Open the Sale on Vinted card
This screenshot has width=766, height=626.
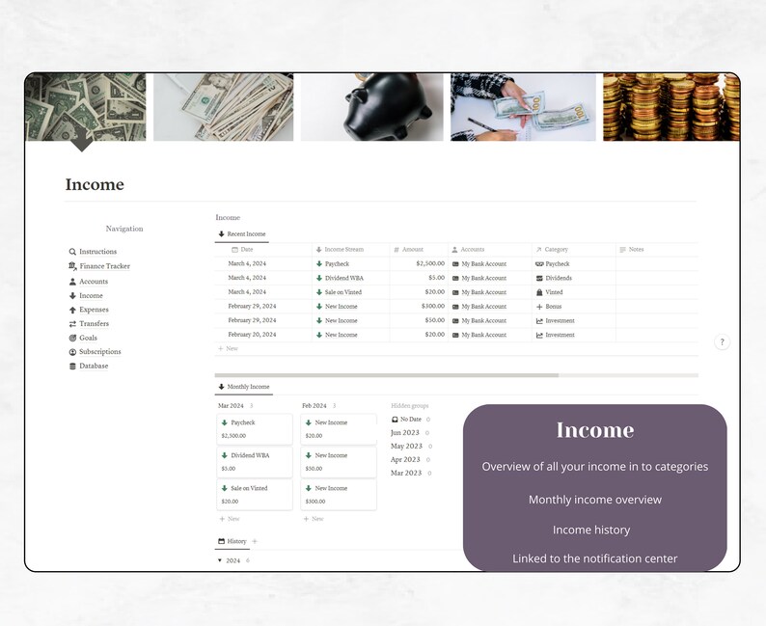[x=255, y=495]
